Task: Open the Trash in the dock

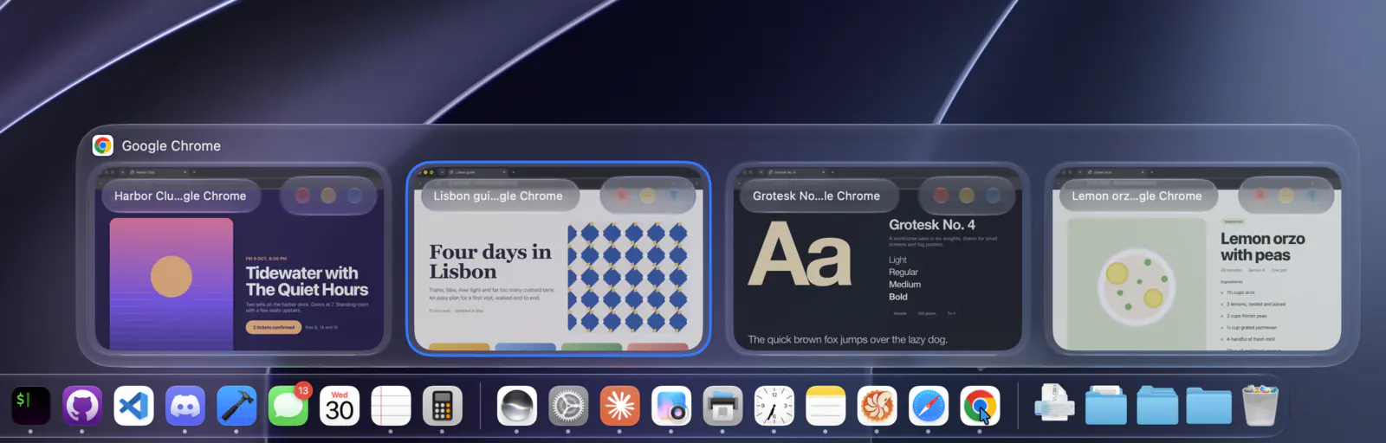Action: (x=1260, y=405)
